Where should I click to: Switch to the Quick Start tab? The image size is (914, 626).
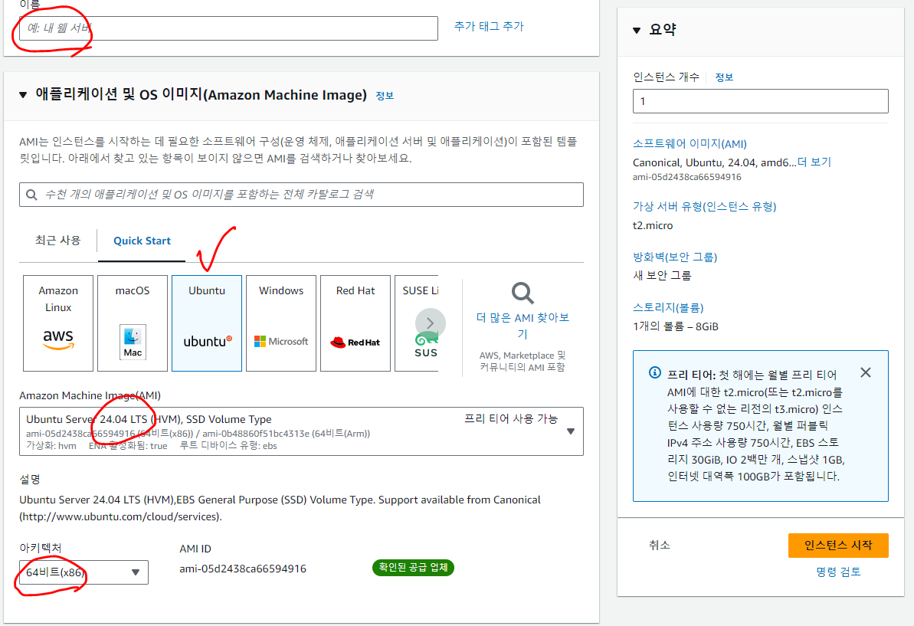[142, 241]
